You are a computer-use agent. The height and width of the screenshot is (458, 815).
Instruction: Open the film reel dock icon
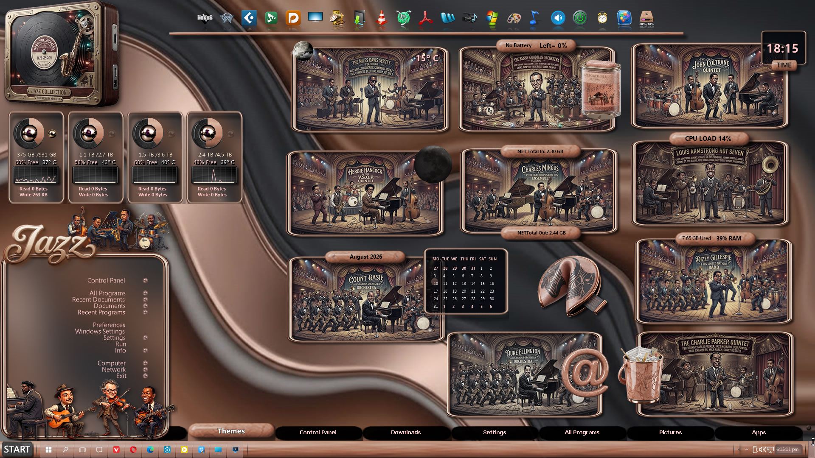tap(337, 18)
